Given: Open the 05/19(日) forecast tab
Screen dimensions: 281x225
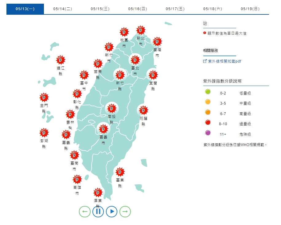Looking at the screenshot, I should point(250,9).
